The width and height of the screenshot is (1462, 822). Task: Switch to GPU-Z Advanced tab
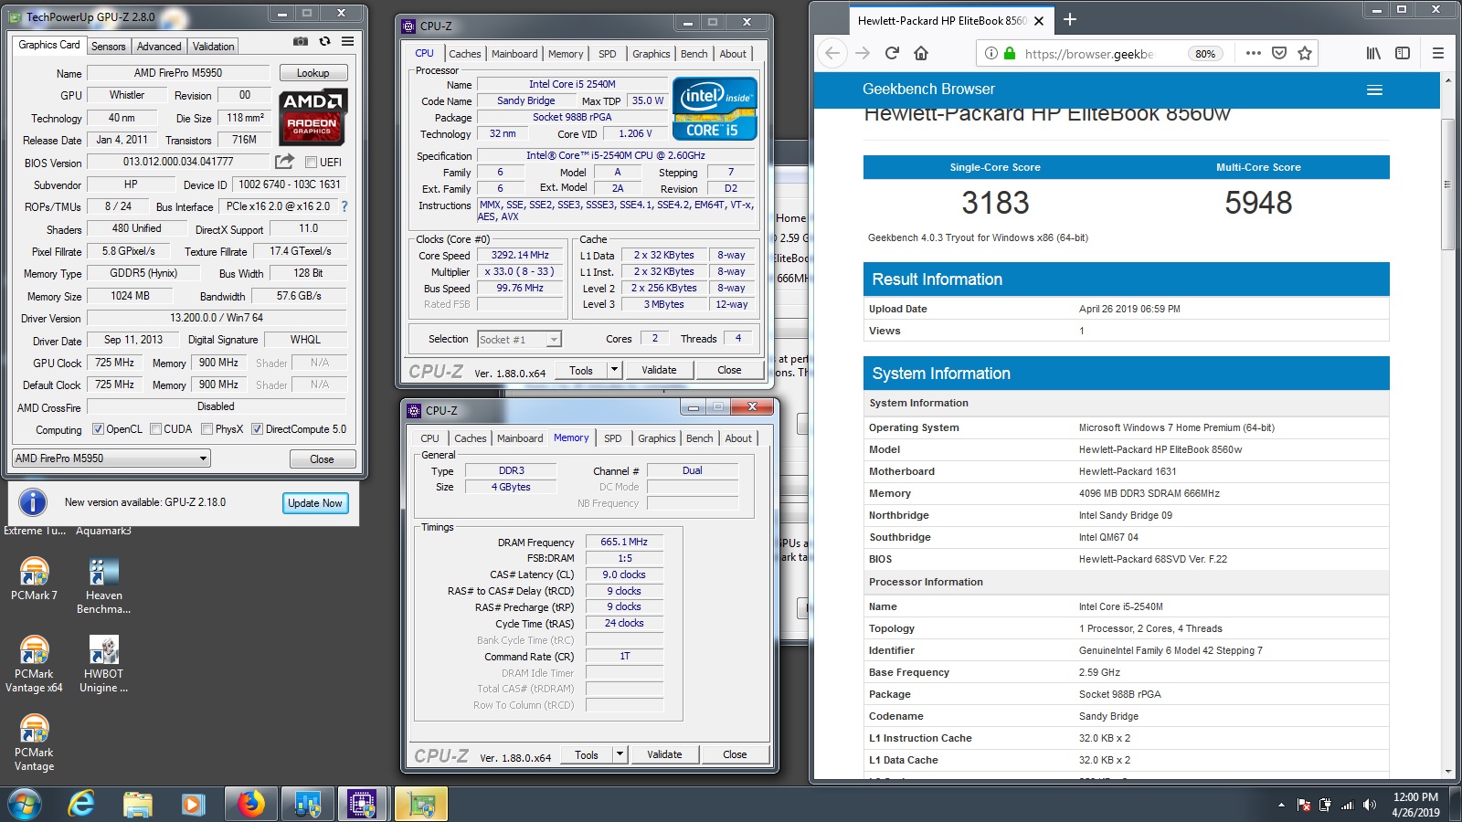pyautogui.click(x=159, y=46)
